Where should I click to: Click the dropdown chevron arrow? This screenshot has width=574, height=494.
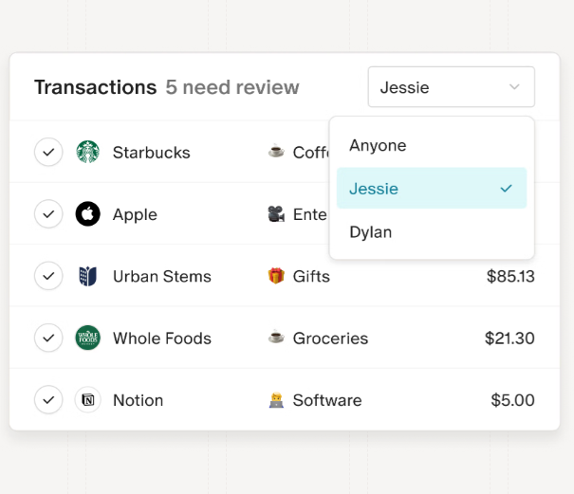(514, 87)
